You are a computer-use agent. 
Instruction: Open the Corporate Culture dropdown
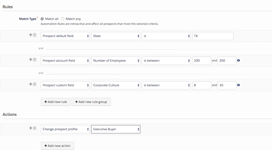116,85
